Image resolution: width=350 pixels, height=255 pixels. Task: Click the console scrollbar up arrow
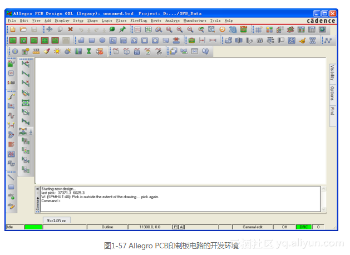tap(323, 189)
